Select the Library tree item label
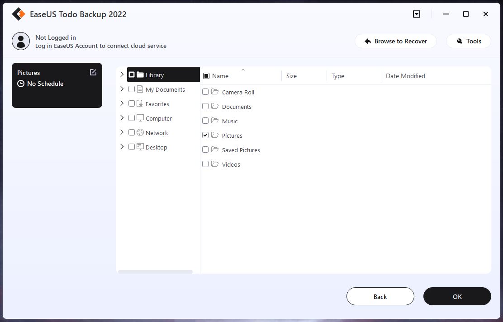This screenshot has height=322, width=503. point(155,75)
